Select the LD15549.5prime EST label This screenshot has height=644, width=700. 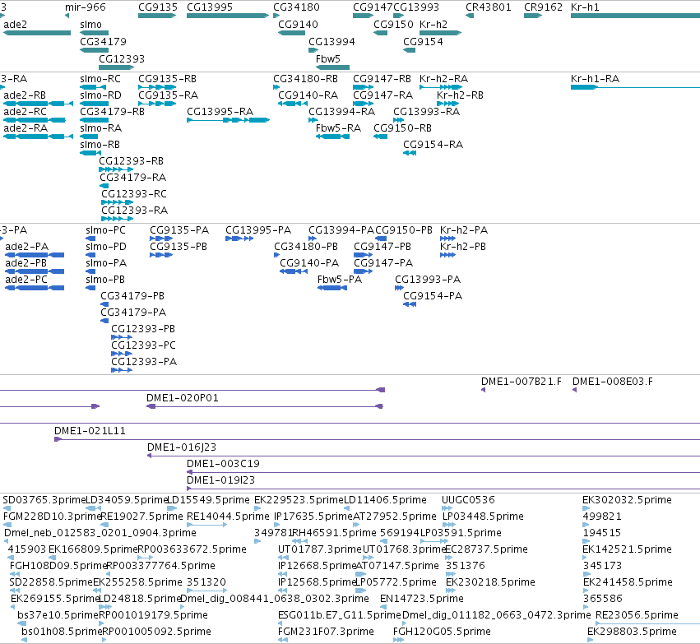click(x=208, y=500)
